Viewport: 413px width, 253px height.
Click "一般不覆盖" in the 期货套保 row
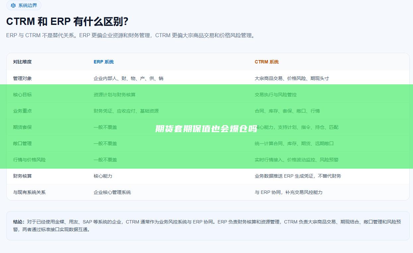105,127
